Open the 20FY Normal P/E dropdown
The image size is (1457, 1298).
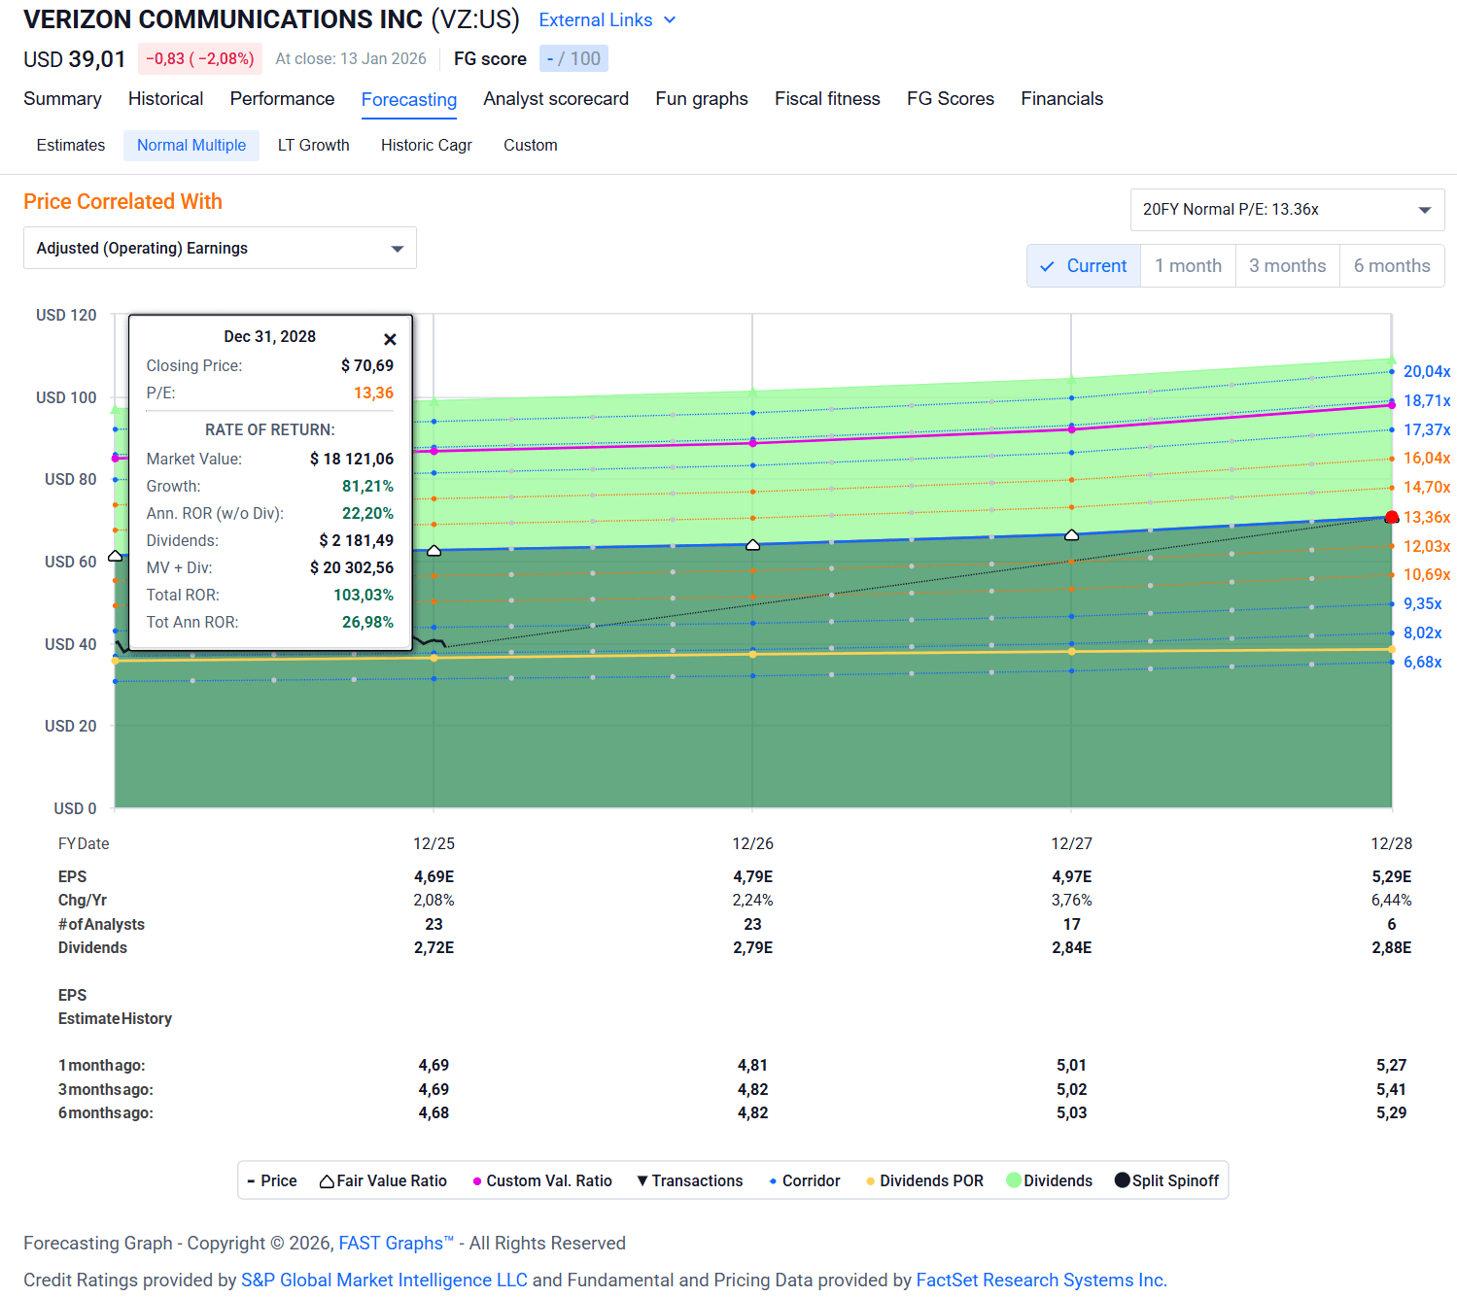(1287, 210)
